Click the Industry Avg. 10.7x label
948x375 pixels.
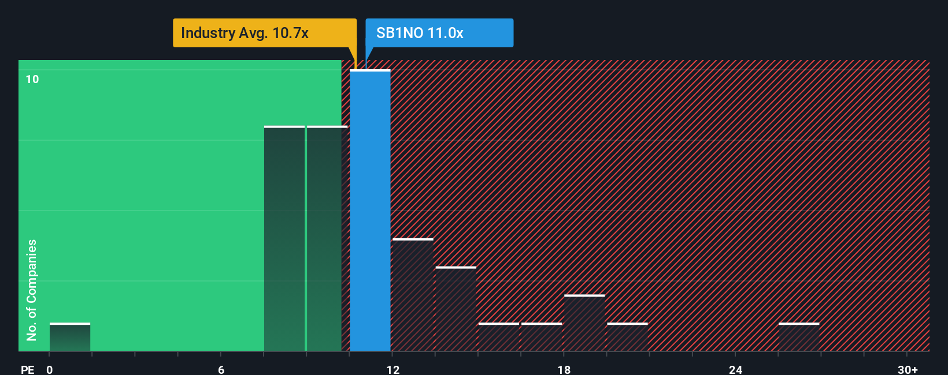point(265,33)
